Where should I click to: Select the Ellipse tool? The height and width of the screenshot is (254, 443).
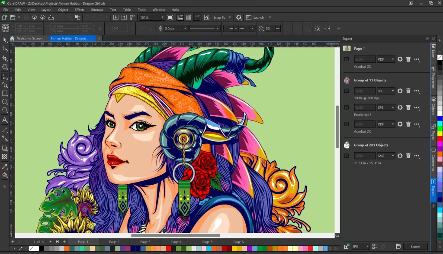coord(4,102)
